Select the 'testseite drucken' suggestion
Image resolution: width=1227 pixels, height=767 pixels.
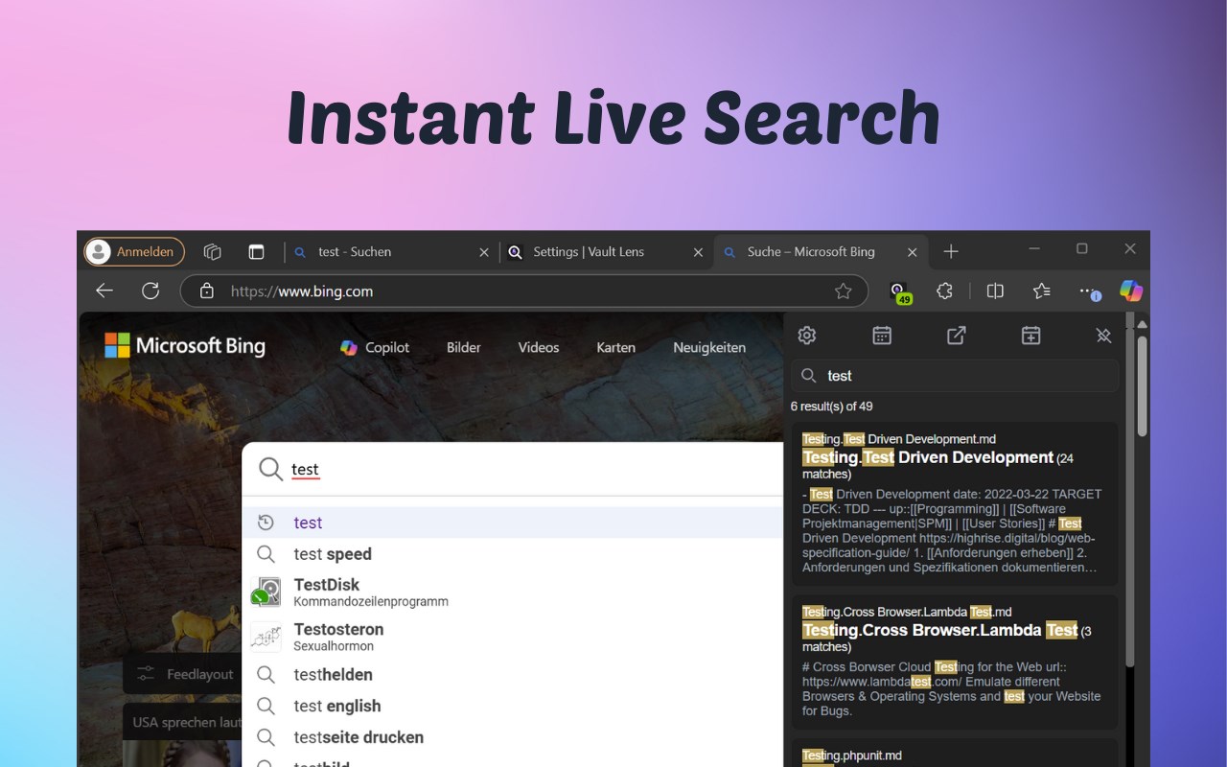tap(513, 738)
